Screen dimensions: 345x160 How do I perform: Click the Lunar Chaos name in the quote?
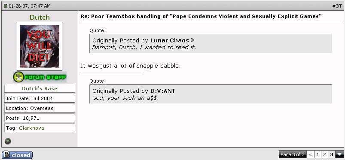169,41
